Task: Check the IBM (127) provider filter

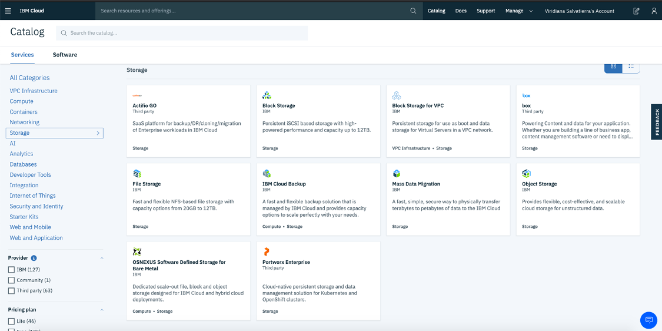Action: [x=11, y=269]
